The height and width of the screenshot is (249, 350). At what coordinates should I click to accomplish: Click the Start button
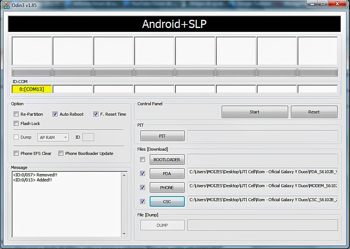[255, 112]
